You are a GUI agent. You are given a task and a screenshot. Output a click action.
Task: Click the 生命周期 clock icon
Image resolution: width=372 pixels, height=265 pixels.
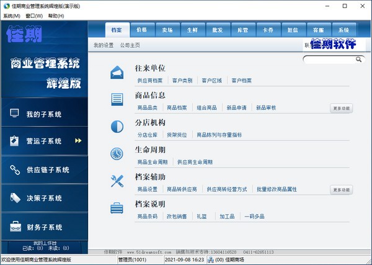(x=117, y=154)
